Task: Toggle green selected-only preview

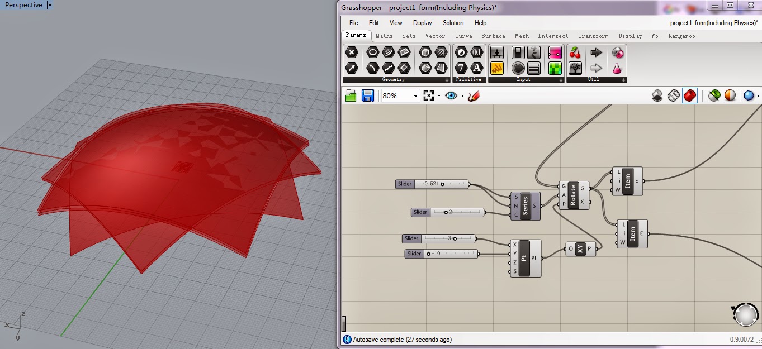Action: pos(714,95)
